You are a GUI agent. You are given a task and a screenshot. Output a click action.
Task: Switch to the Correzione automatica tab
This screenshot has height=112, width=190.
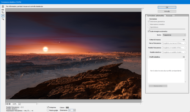click(x=156, y=16)
